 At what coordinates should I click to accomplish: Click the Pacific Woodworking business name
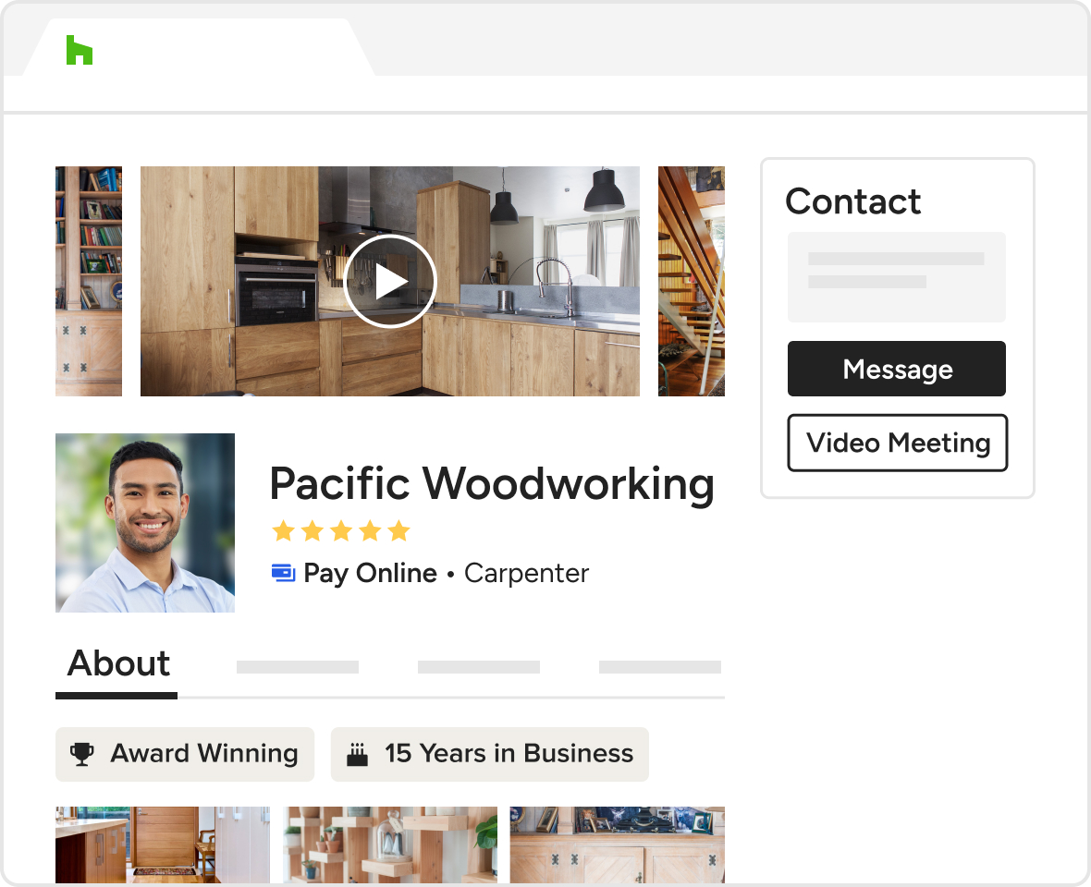pyautogui.click(x=491, y=483)
